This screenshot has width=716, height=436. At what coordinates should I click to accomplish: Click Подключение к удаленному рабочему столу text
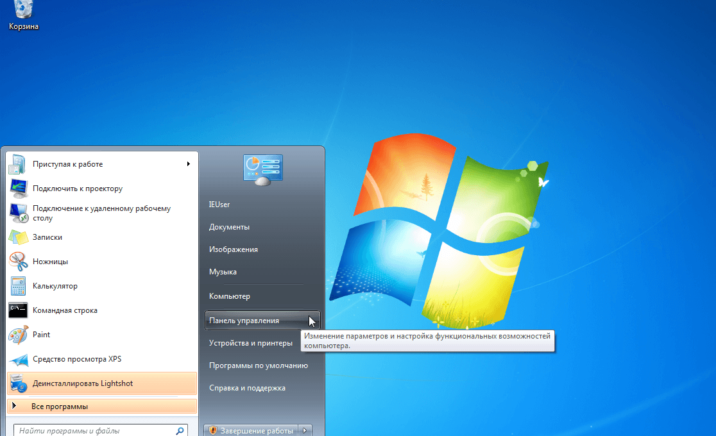(x=101, y=214)
